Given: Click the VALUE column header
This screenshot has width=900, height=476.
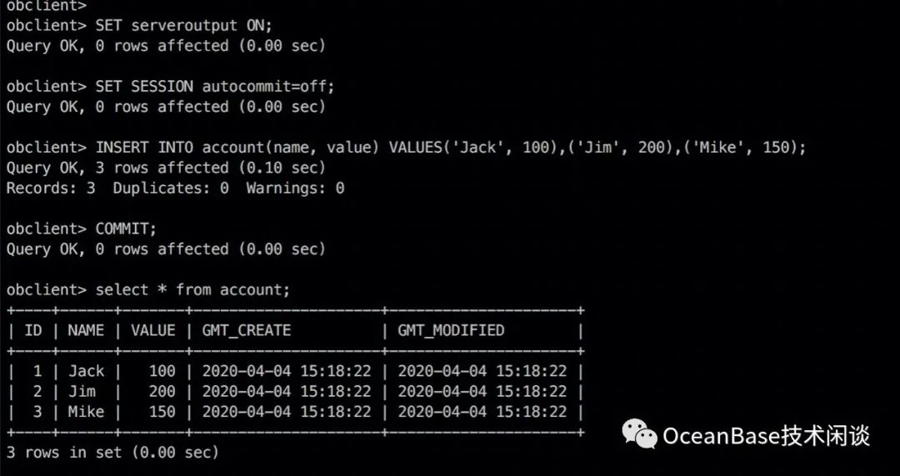Looking at the screenshot, I should pyautogui.click(x=152, y=330).
